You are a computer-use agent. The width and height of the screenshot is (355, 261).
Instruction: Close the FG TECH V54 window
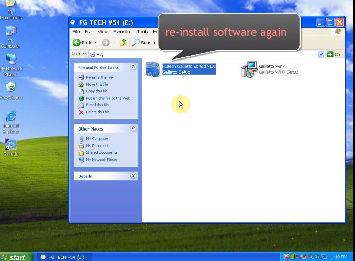click(x=340, y=22)
